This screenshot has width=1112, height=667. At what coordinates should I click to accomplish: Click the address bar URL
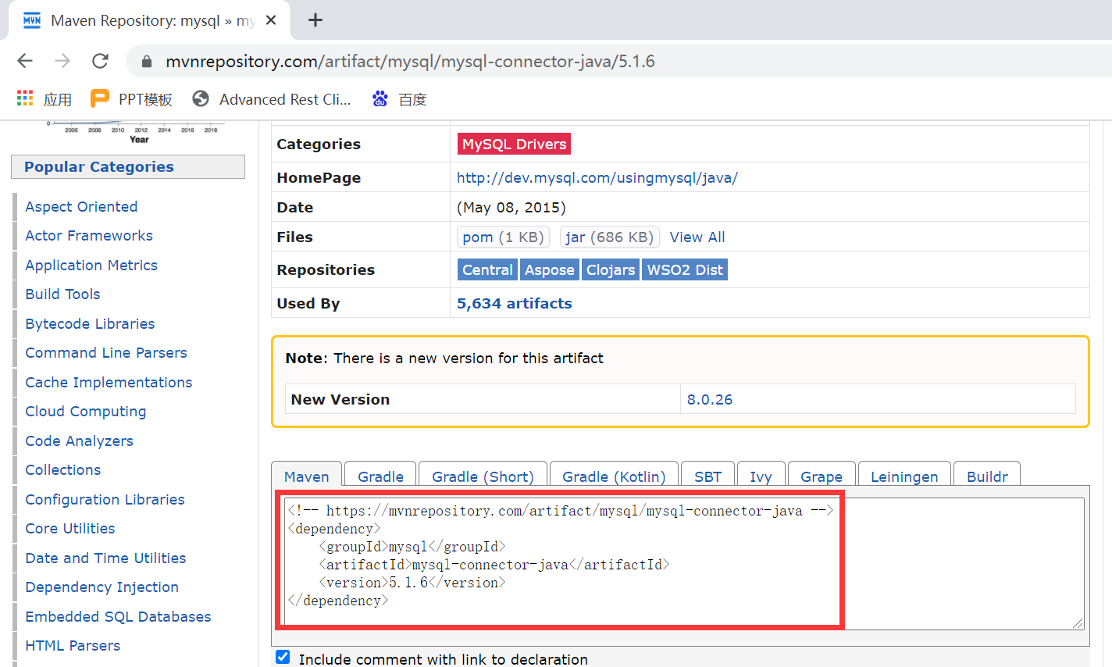click(x=410, y=62)
